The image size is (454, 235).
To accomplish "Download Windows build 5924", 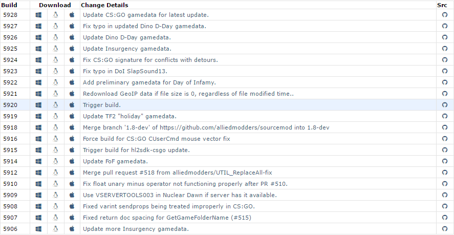I will coord(38,60).
